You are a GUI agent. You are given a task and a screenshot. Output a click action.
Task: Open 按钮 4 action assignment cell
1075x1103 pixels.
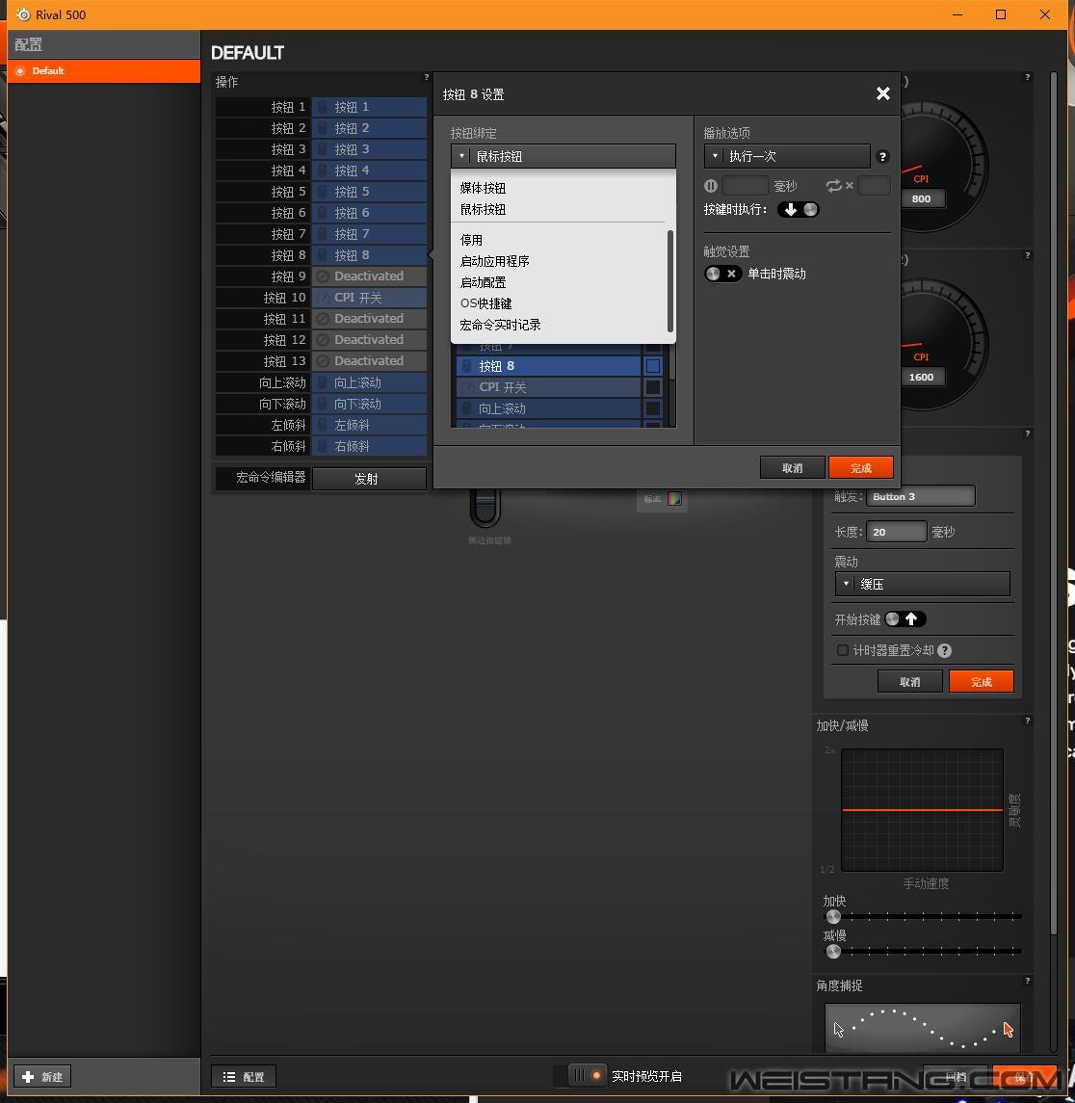coord(369,171)
